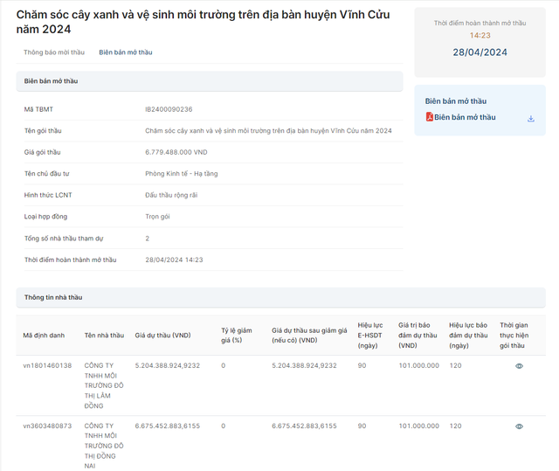Click the Mã định danh column header
559x471 pixels.
coord(45,335)
